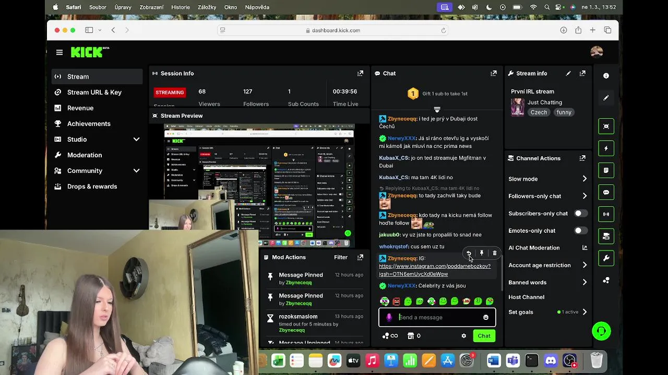The image size is (668, 375).
Task: Open Safari sidebar dropdown arrow
Action: (100, 30)
